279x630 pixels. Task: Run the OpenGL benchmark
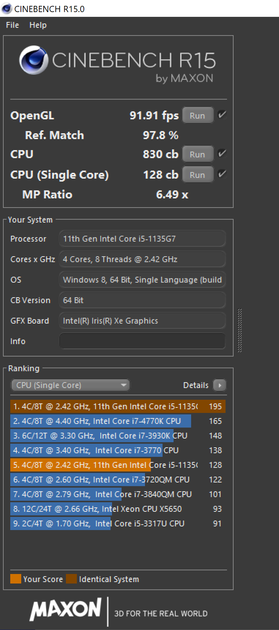point(197,116)
